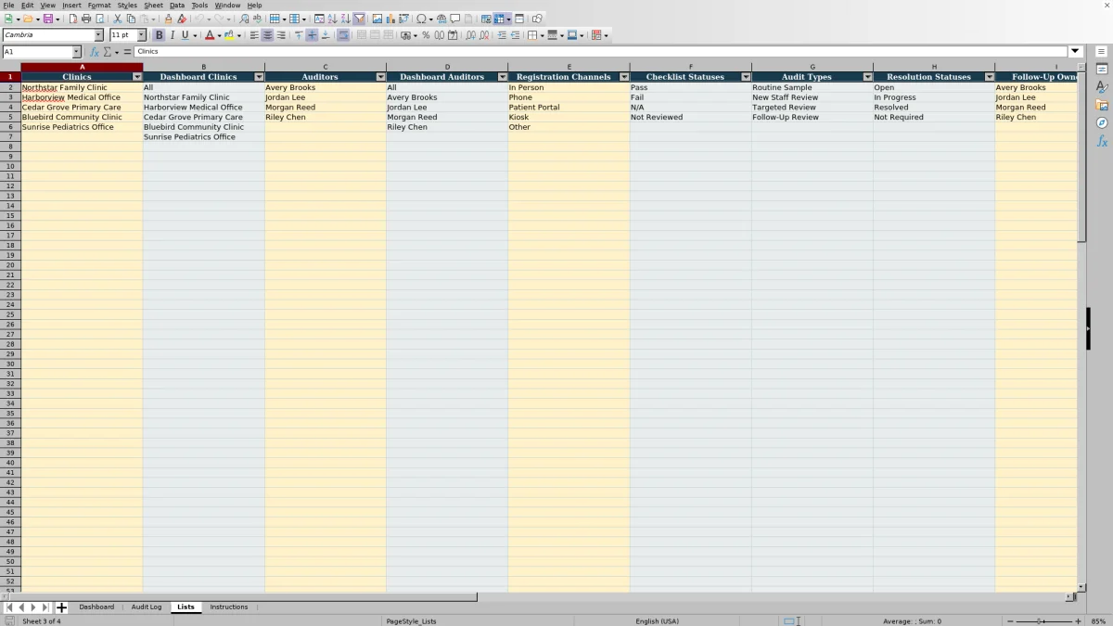Click the Insert Image icon
1113x626 pixels.
pos(377,19)
